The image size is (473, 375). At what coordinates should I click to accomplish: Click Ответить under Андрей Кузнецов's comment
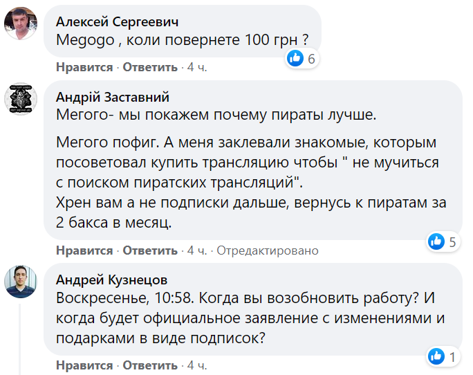(149, 365)
